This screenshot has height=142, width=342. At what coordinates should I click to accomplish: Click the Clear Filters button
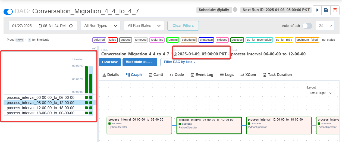(x=183, y=26)
